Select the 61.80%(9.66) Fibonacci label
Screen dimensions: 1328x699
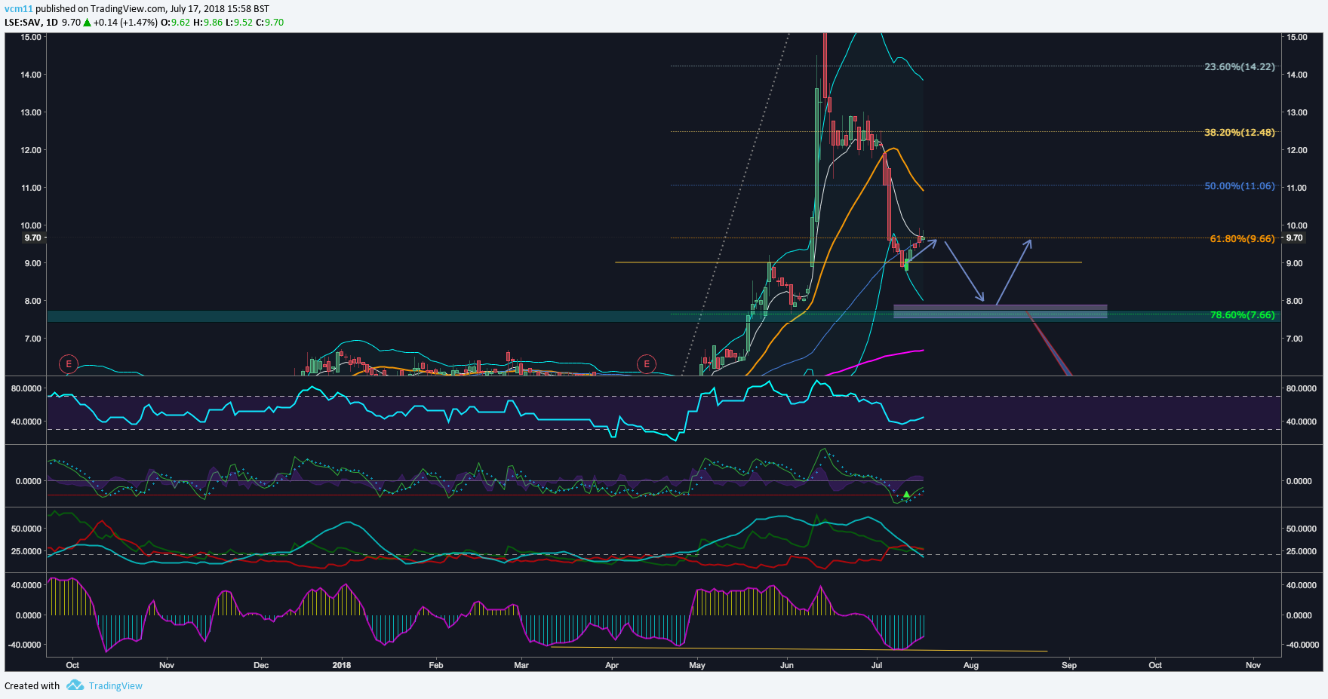tap(1243, 239)
